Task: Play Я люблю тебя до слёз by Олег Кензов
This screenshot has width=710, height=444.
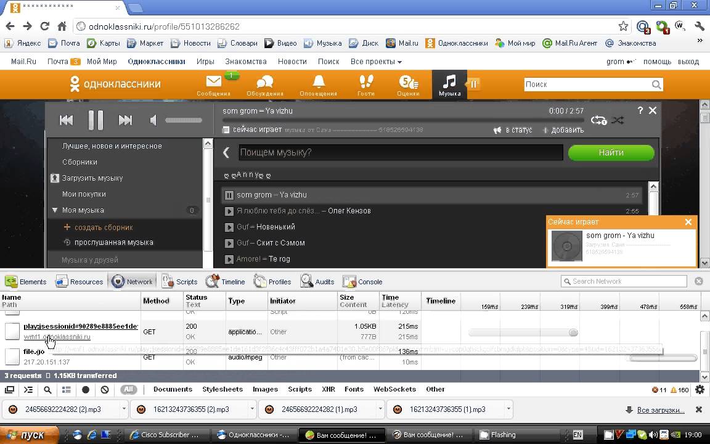Action: [x=229, y=211]
